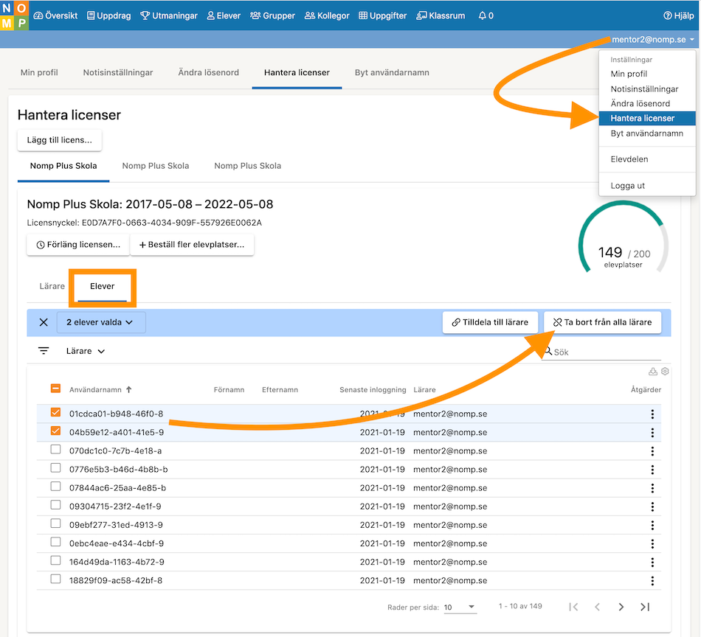The height and width of the screenshot is (637, 701).
Task: Open actions menu for 164d49da-1163-4b72-9
Action: point(652,562)
